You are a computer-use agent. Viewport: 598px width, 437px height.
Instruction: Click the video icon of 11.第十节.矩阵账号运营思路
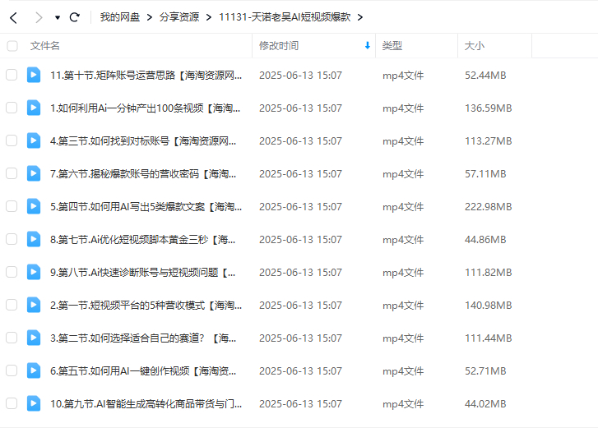tap(34, 75)
